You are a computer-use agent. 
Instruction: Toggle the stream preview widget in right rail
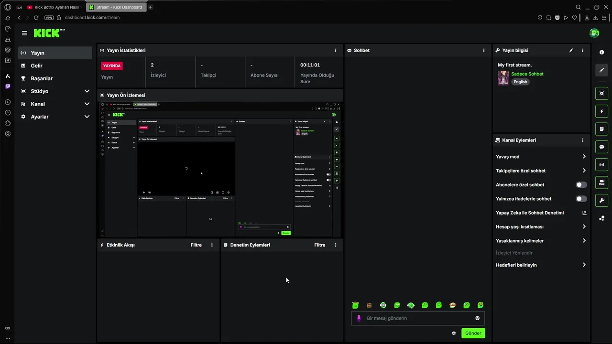(x=601, y=93)
